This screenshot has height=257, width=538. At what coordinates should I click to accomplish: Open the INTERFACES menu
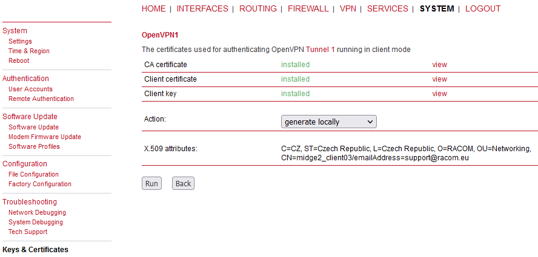click(202, 8)
